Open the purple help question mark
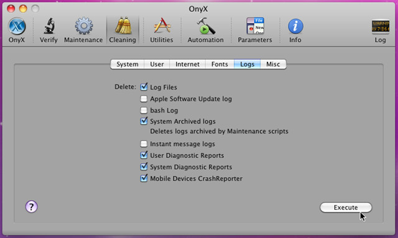The height and width of the screenshot is (238, 398). [x=32, y=207]
